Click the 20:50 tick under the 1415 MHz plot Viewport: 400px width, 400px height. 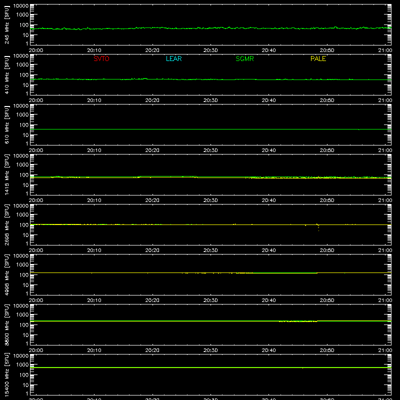(327, 200)
